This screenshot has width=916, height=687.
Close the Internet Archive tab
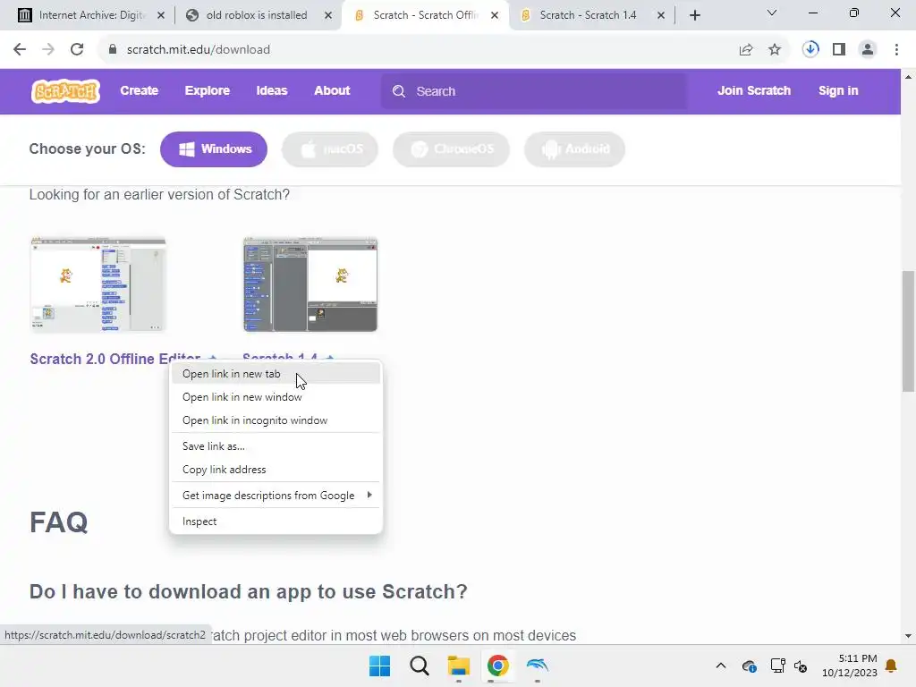tap(161, 15)
